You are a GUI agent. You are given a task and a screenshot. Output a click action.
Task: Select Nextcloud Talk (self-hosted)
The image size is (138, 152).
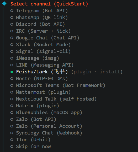coord(53,99)
